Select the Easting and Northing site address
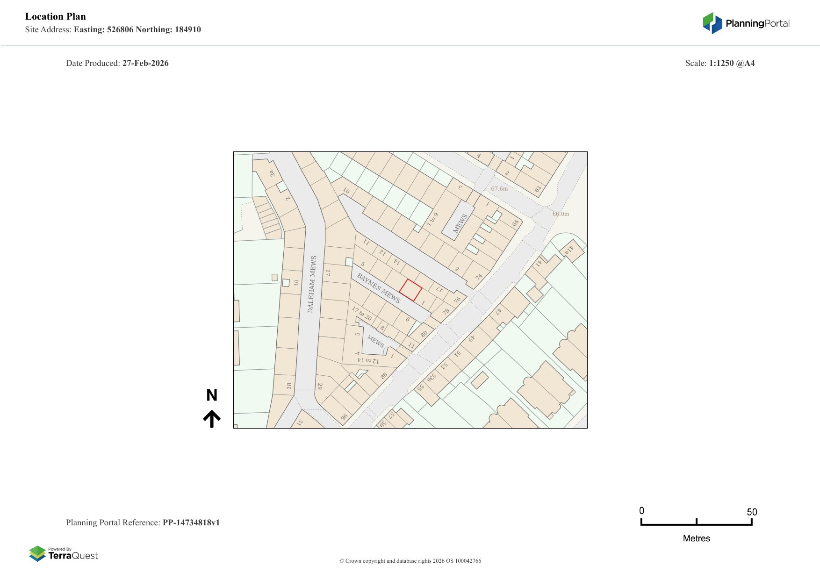Viewport: 820px width, 580px height. 137,29
